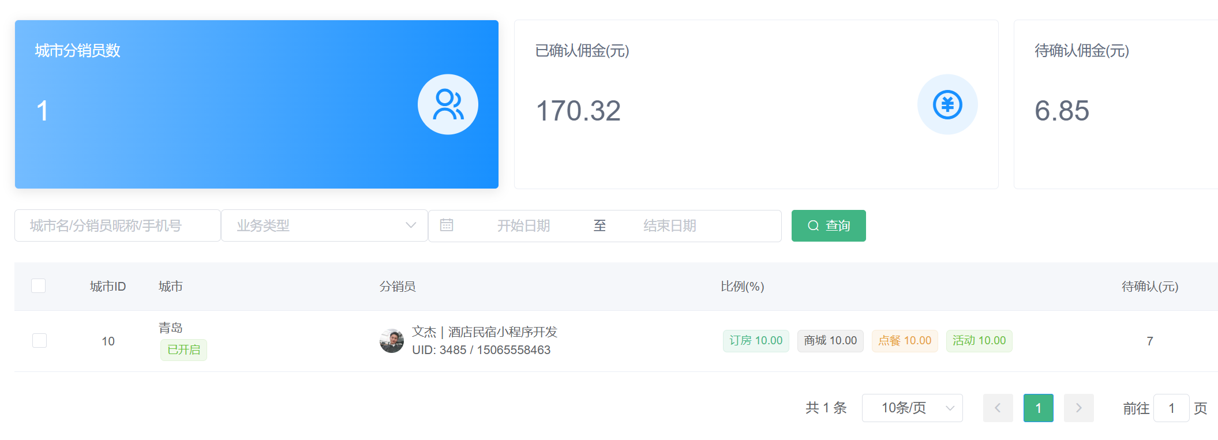This screenshot has height=440, width=1218.
Task: Click the distributor avatar photo for 文杰
Action: click(392, 341)
